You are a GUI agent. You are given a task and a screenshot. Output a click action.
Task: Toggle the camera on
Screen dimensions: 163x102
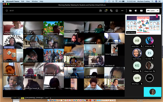click(x=130, y=11)
